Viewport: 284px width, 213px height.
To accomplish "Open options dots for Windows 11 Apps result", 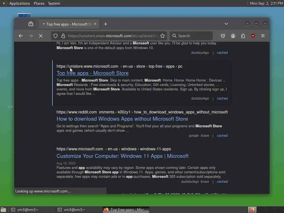I will [213, 182].
